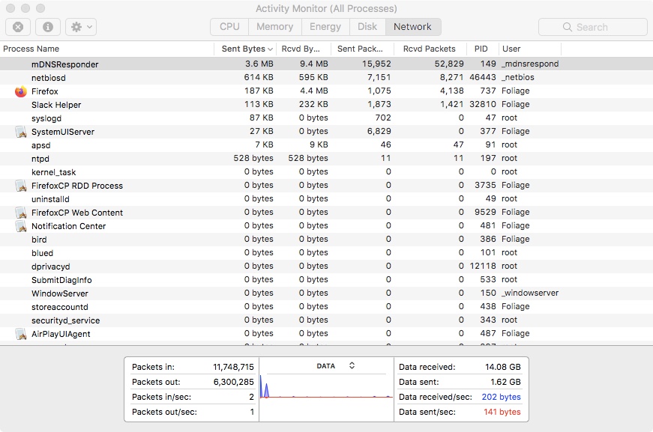Select the blued process row
Viewport: 653px width, 432px height.
click(x=327, y=253)
